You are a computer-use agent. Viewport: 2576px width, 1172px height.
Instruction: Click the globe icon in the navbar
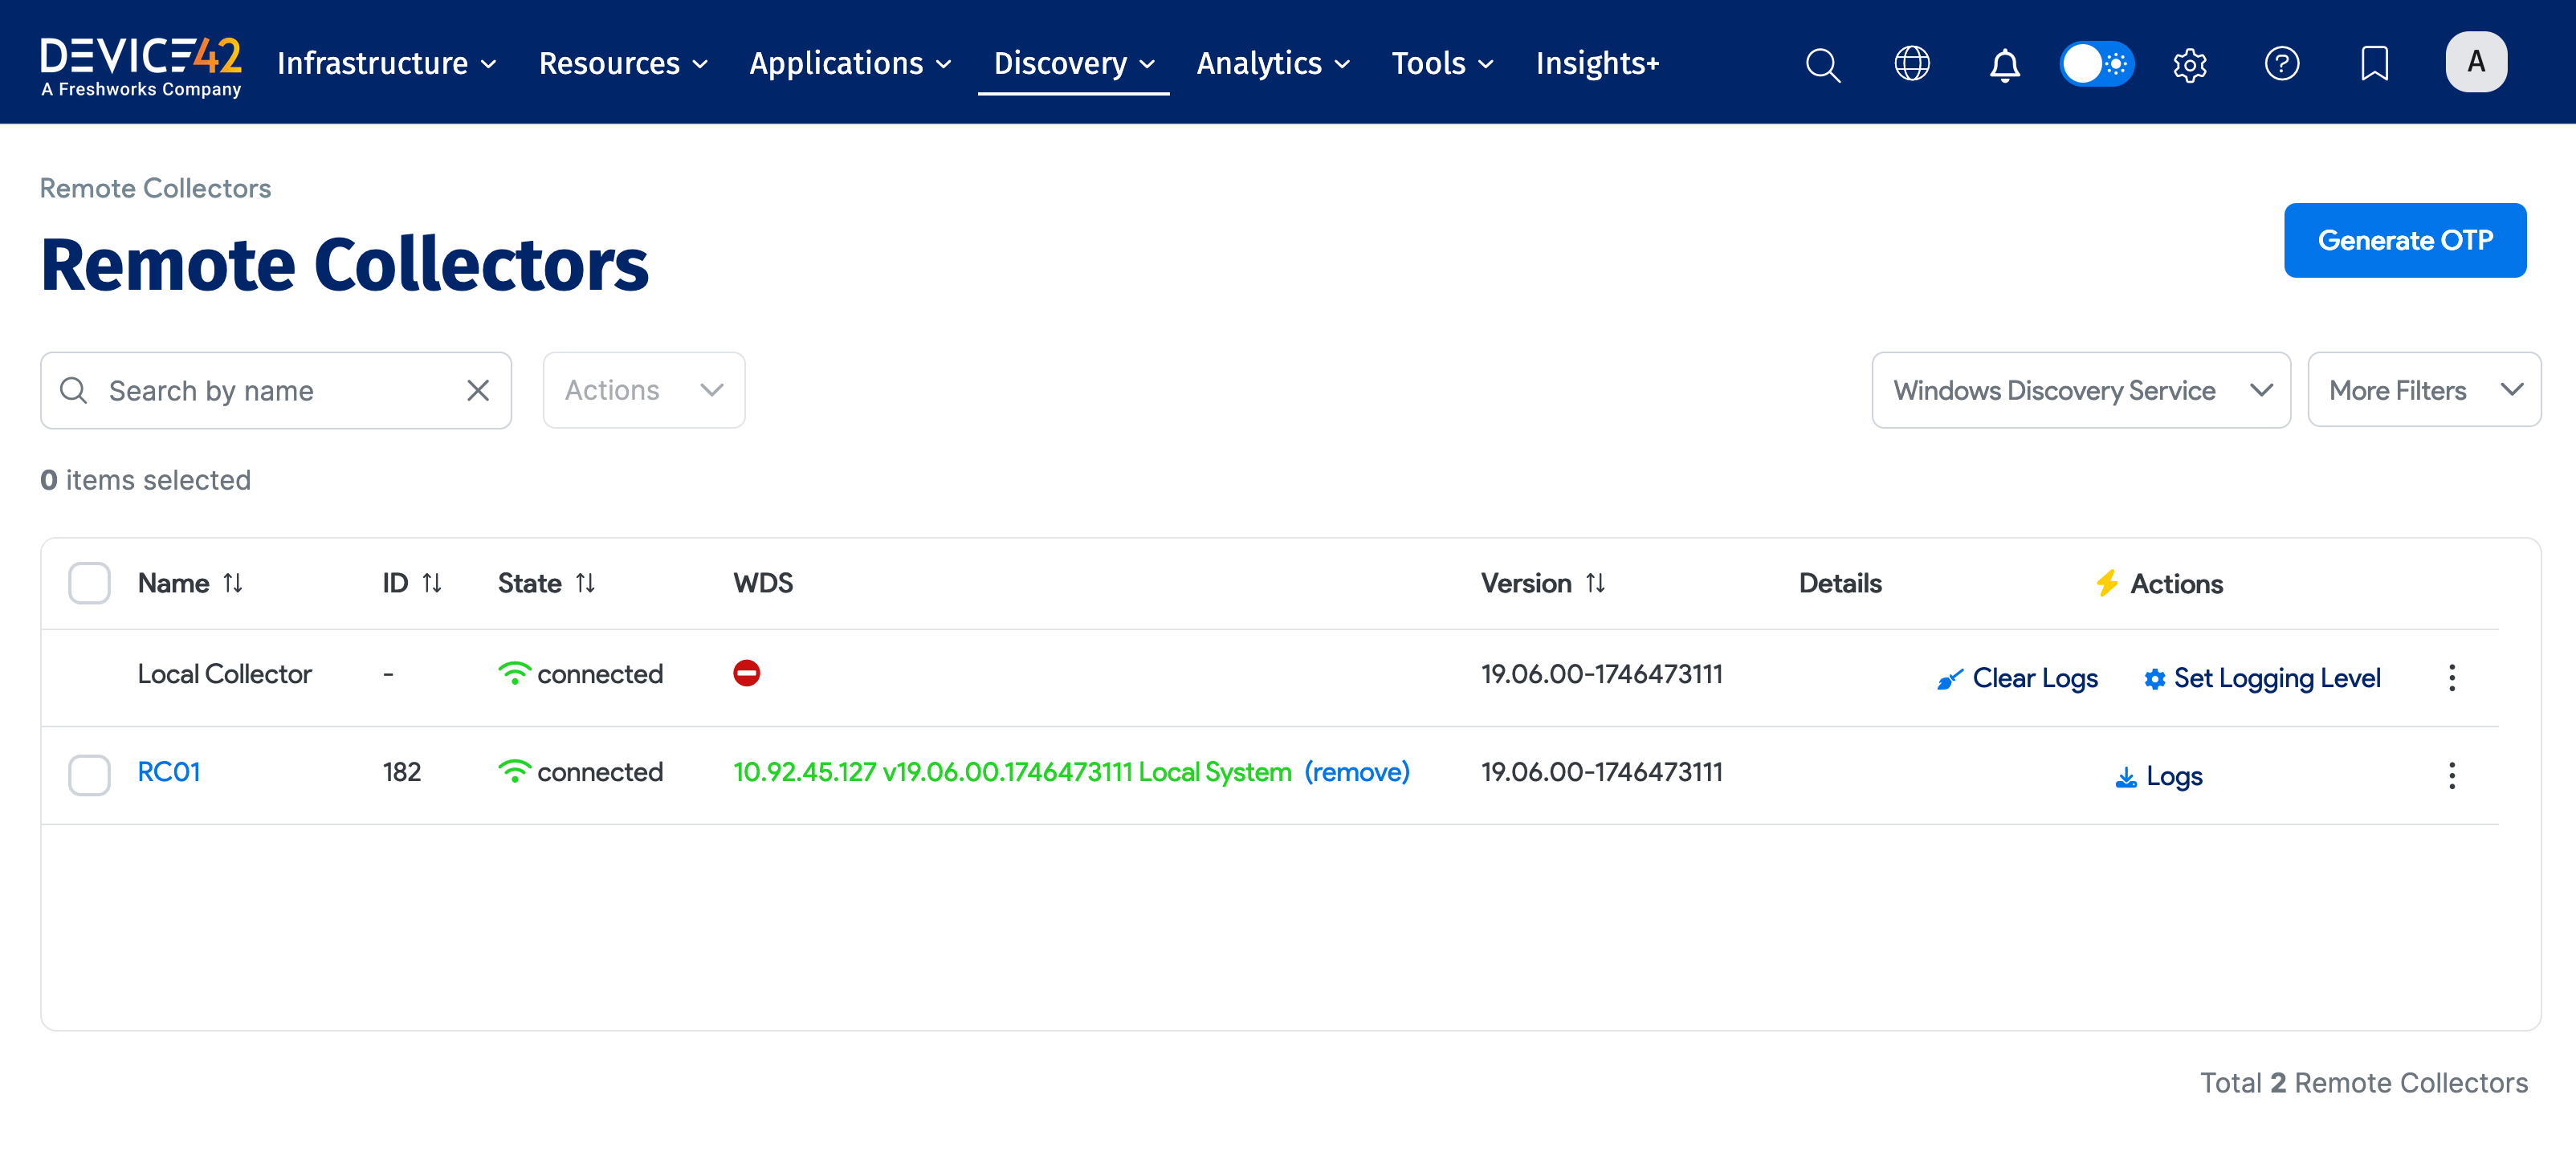click(1912, 63)
